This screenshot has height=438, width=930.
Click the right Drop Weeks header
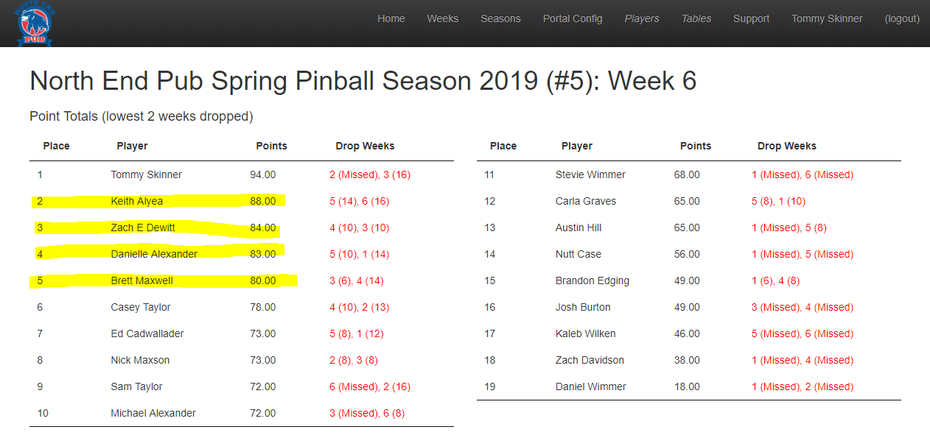786,146
